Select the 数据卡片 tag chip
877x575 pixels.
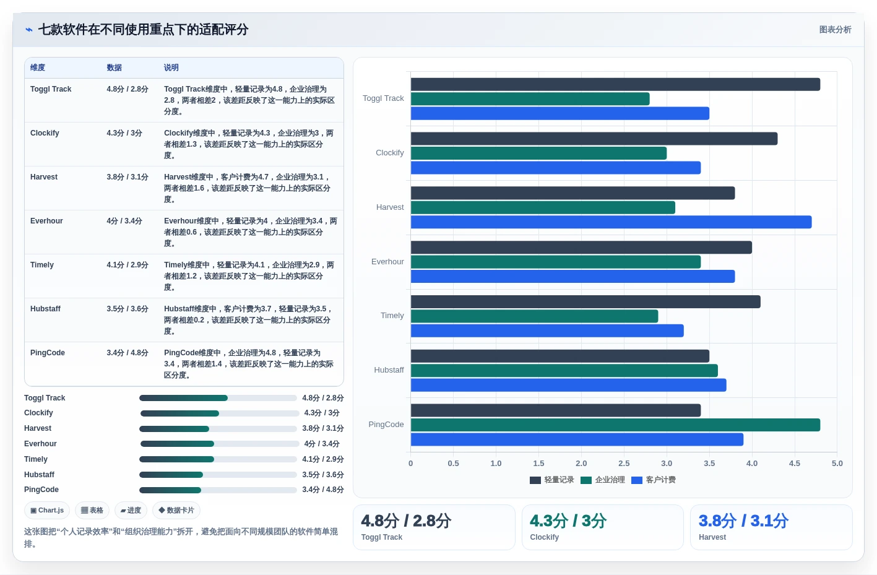176,511
